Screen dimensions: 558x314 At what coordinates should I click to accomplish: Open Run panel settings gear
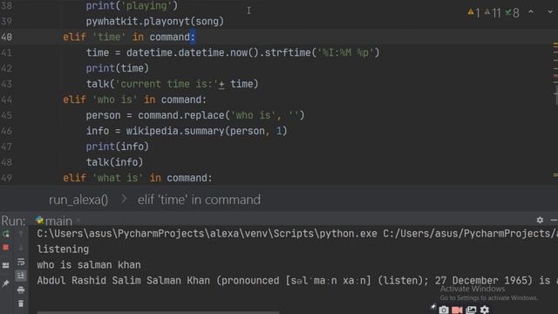coord(540,221)
